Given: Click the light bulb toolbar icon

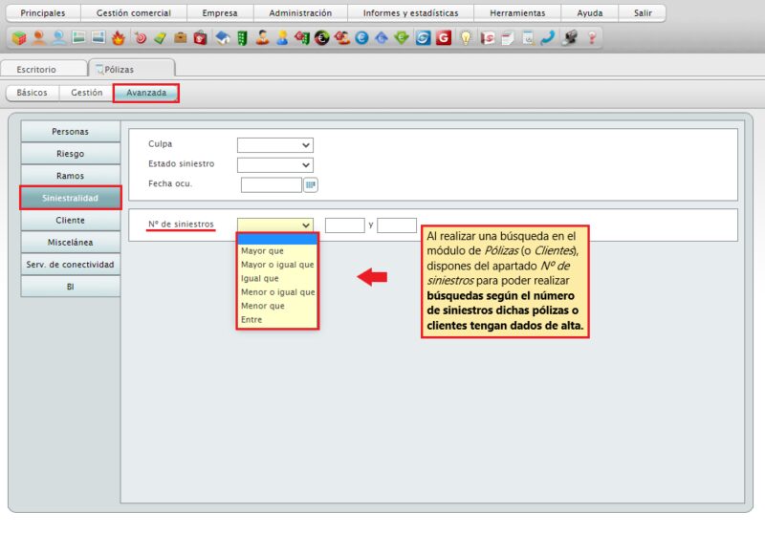Looking at the screenshot, I should click(x=466, y=38).
